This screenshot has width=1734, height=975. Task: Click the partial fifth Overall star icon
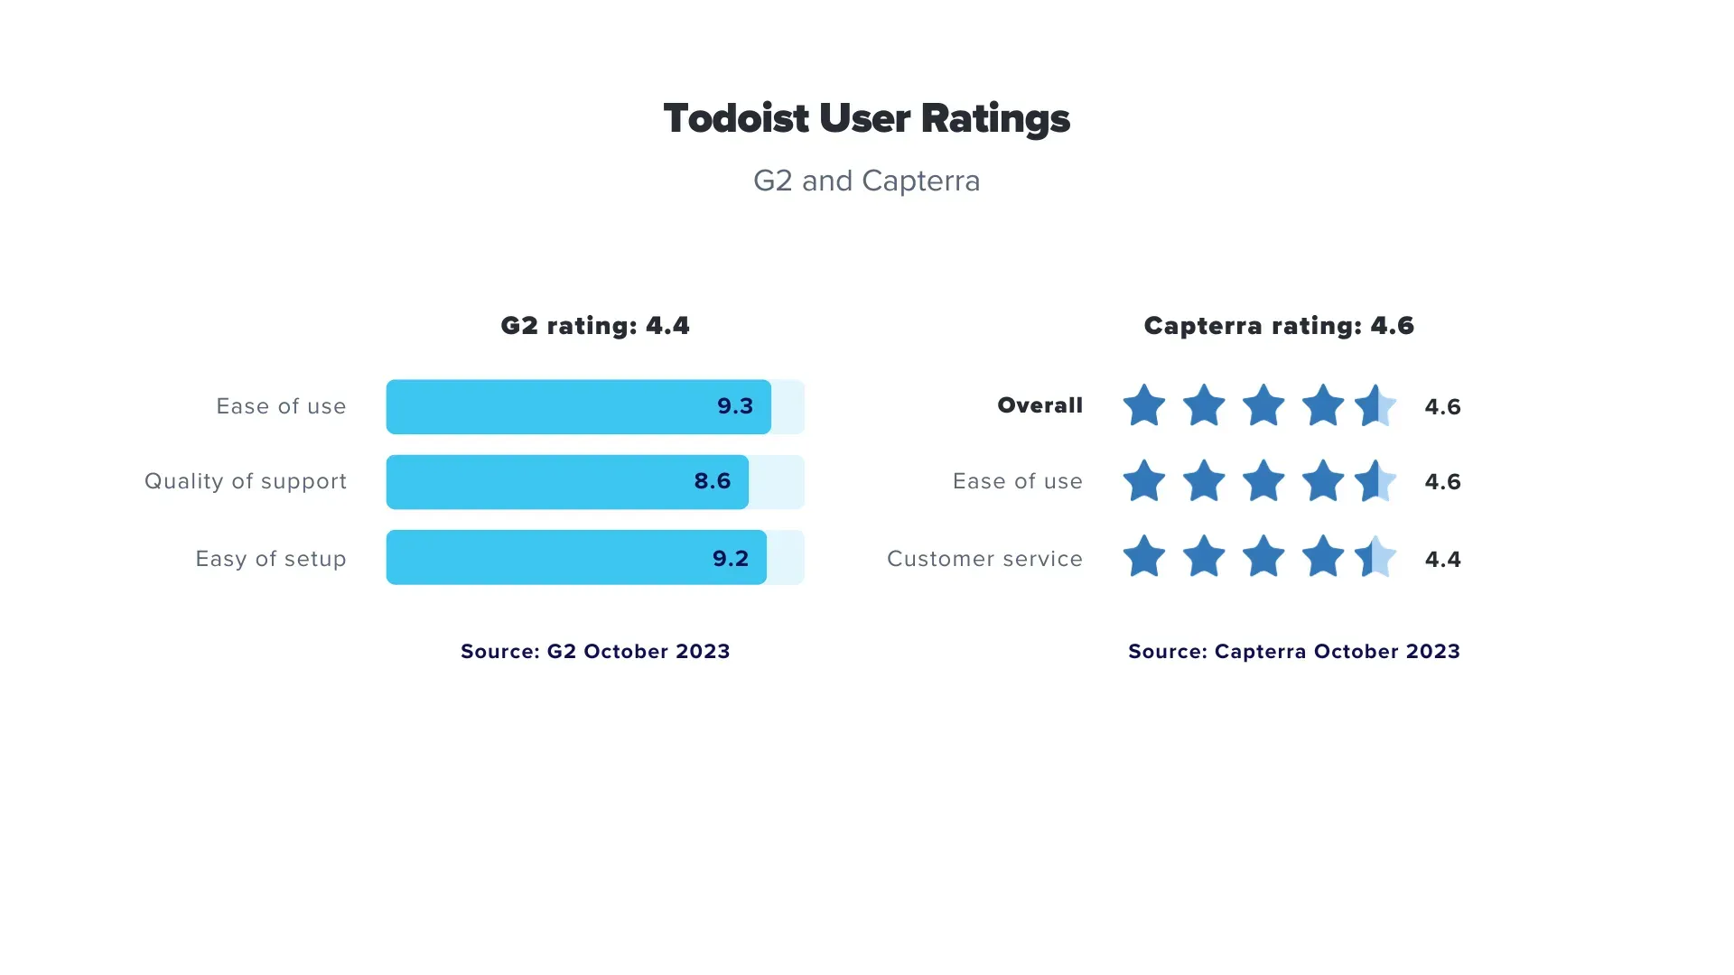[1373, 404]
